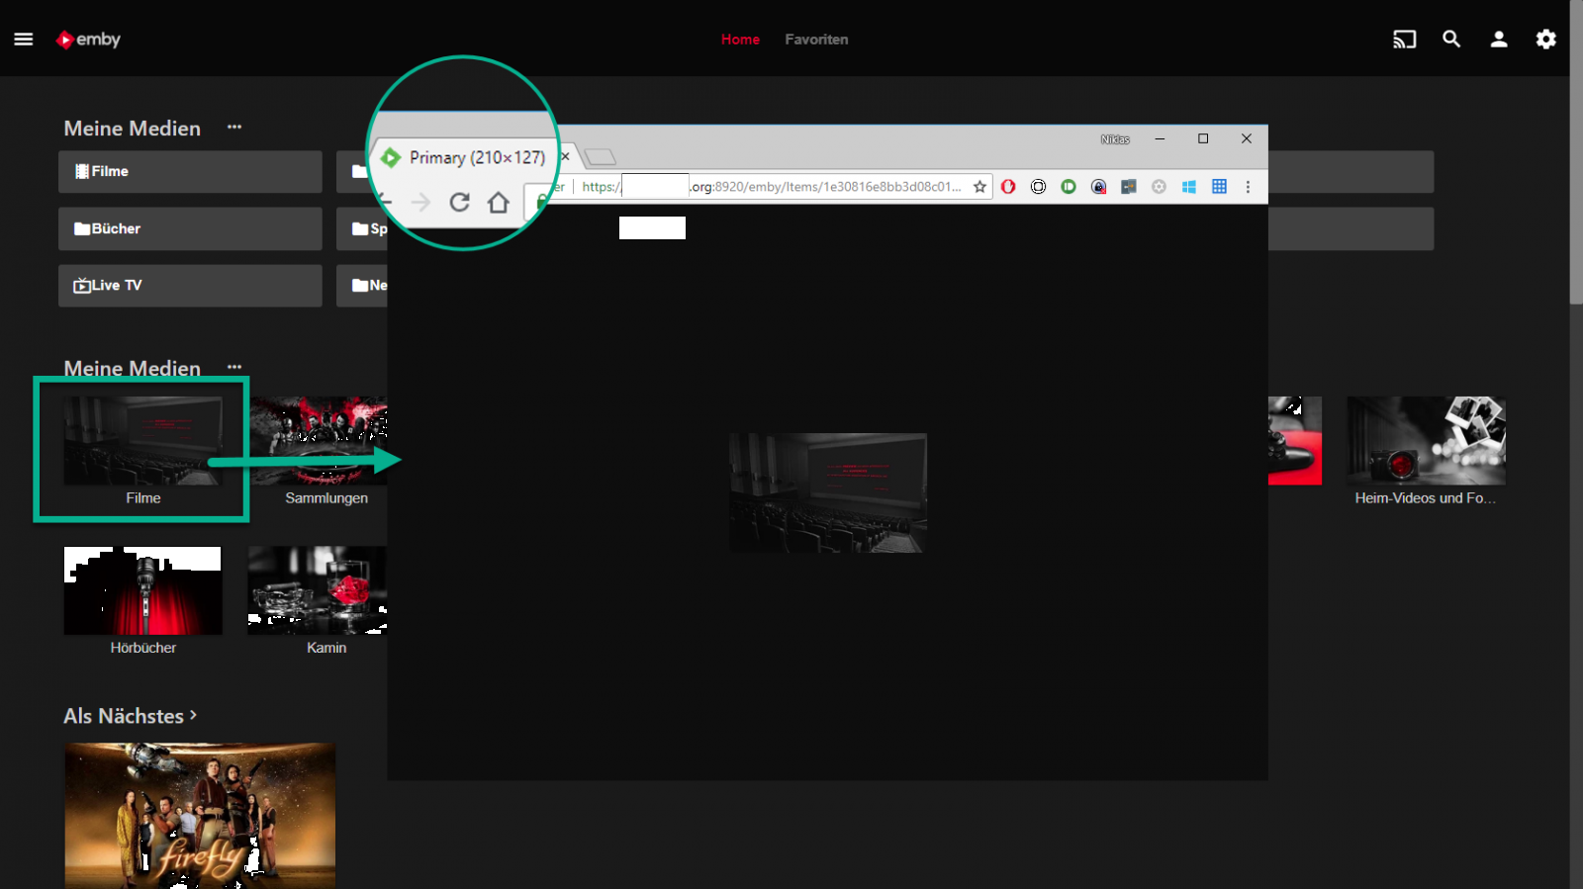Bookmark this page with the star icon
This screenshot has height=889, width=1583.
[979, 186]
